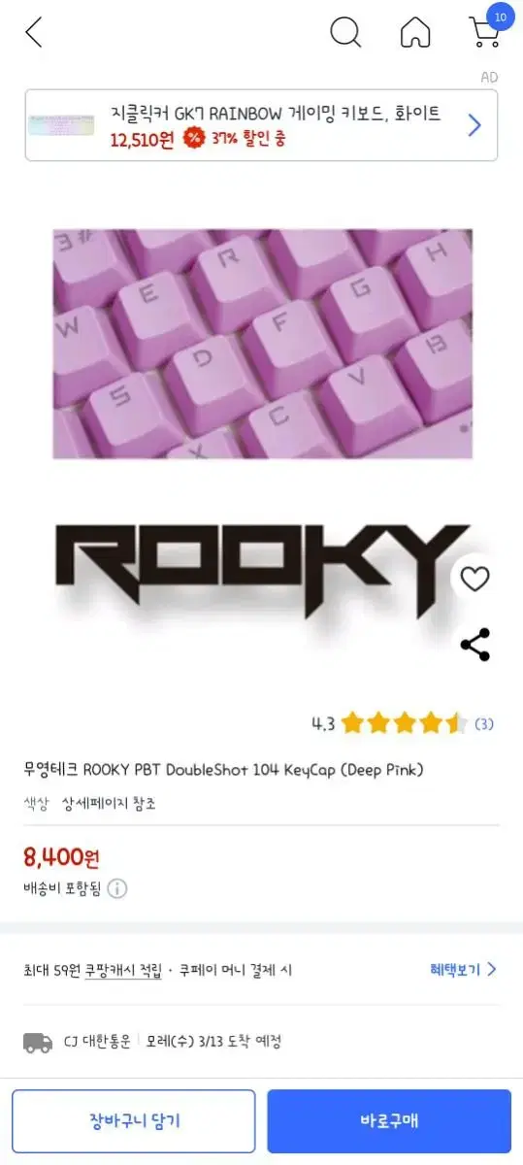Viewport: 523px width, 1165px height.
Task: Open 색상 상세페이지 참조 option row
Action: pos(90,803)
